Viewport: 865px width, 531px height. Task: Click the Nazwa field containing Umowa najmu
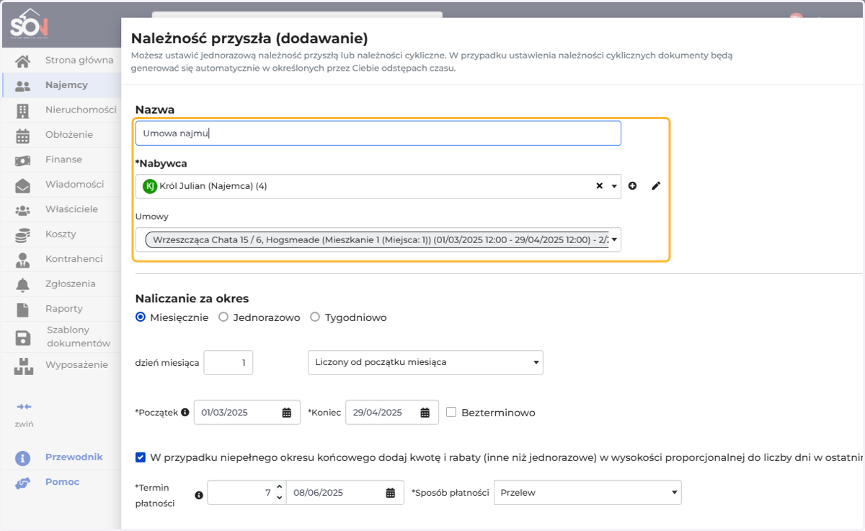378,133
